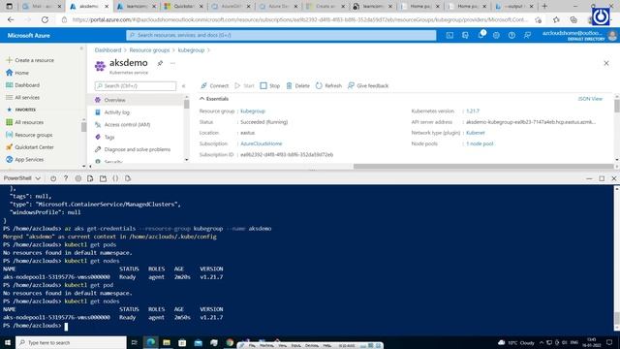Open the Mail app from taskbar
The height and width of the screenshot is (349, 620).
(x=198, y=342)
